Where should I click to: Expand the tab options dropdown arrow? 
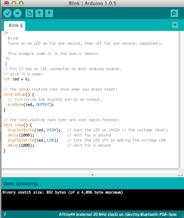point(175,25)
